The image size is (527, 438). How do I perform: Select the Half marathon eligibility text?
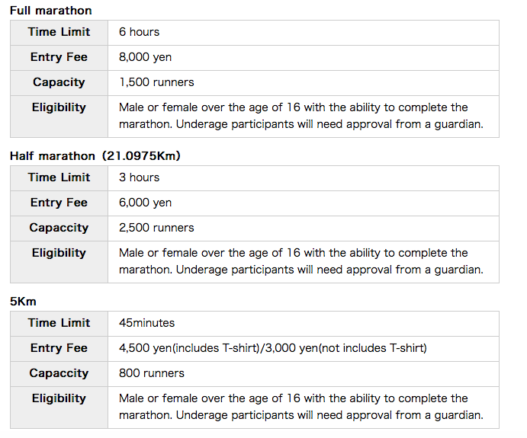300,261
